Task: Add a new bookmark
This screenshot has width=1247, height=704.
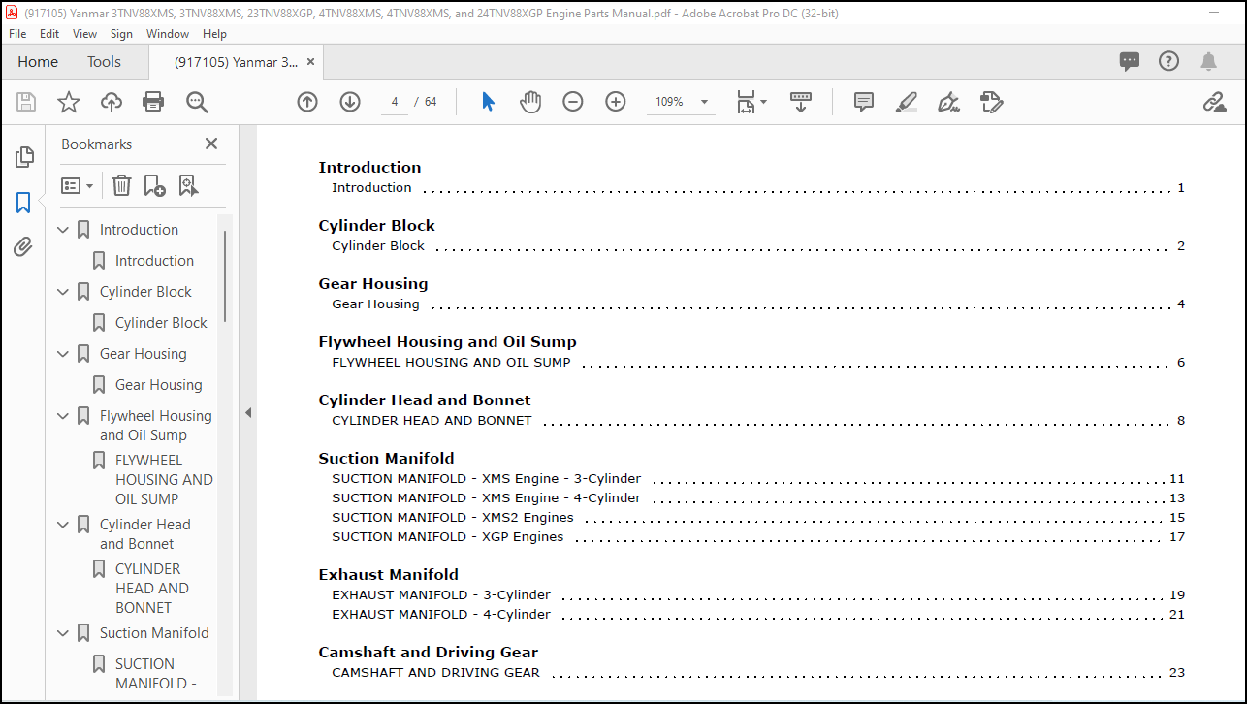Action: pos(154,185)
